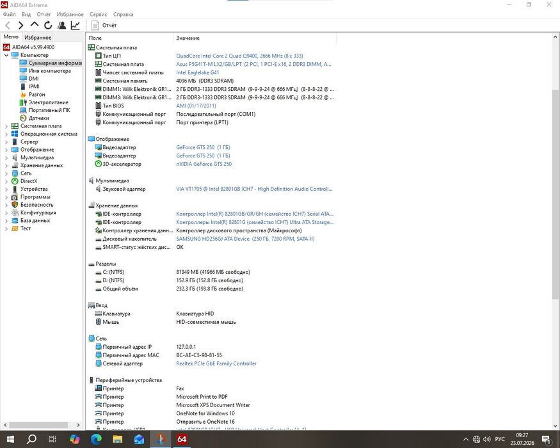Click the Realtek PCIe GbE Family Controller link
The image size is (560, 448).
pos(216,364)
